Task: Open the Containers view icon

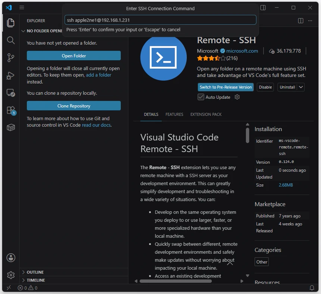Action: pyautogui.click(x=11, y=128)
